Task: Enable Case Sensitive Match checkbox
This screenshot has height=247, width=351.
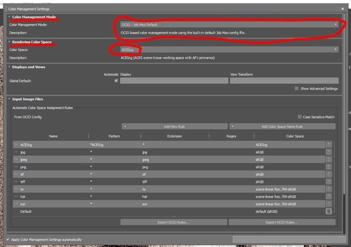Action: point(299,117)
